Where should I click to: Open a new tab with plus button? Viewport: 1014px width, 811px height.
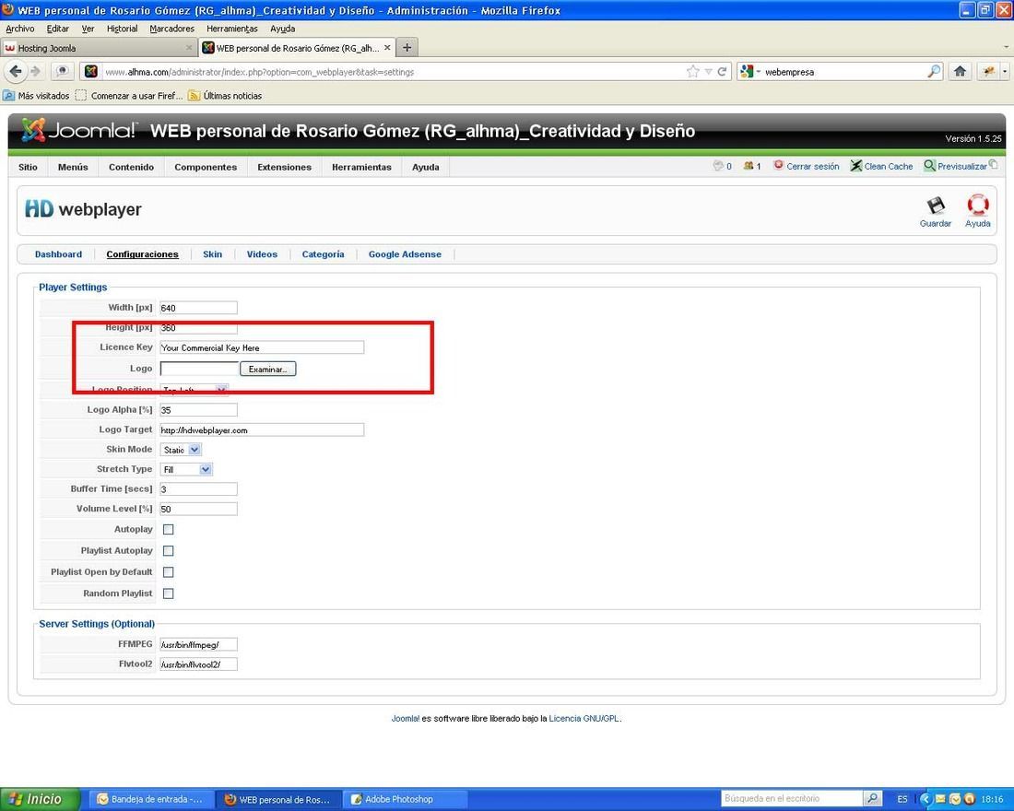tap(407, 47)
